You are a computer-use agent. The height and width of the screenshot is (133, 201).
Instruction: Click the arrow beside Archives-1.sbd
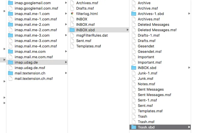tap(189, 14)
